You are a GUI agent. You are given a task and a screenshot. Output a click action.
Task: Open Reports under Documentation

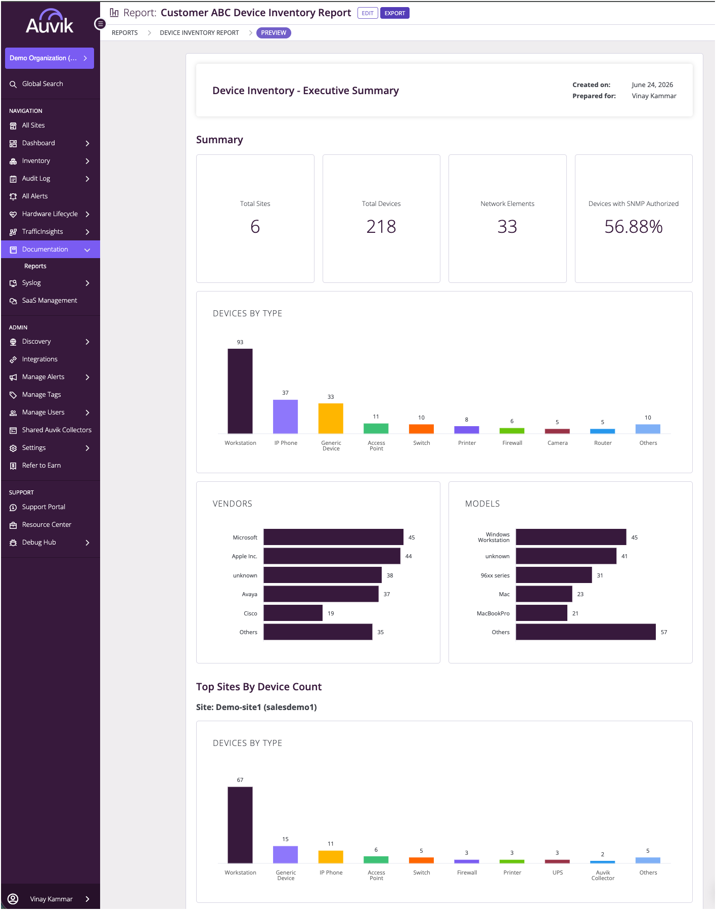(x=35, y=266)
